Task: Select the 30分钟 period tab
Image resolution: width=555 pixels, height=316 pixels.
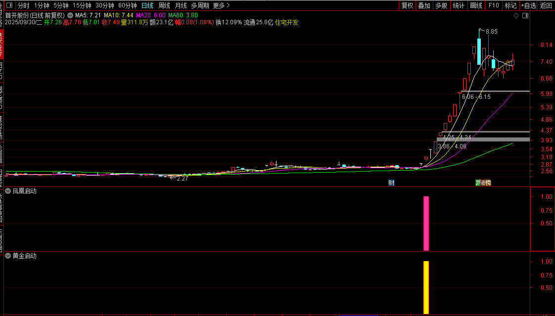Action: pyautogui.click(x=105, y=5)
